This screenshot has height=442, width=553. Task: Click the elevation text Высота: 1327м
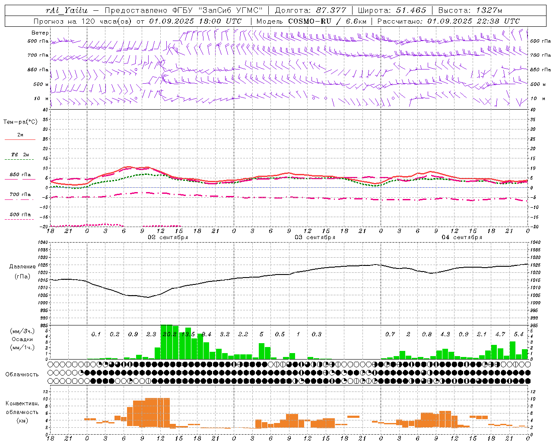pos(470,10)
